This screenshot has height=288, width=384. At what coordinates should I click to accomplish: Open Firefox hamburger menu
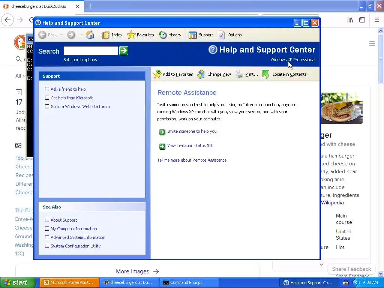pos(377,20)
